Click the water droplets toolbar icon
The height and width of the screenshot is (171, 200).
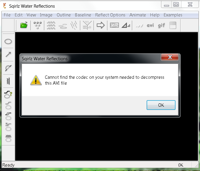tap(37, 25)
